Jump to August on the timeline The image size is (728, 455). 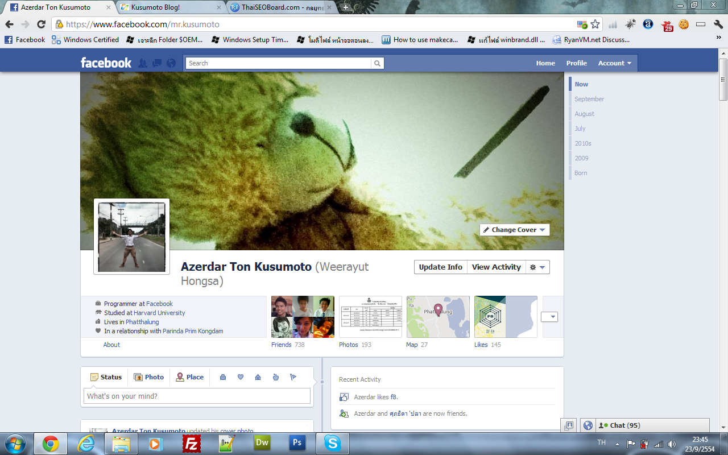(x=584, y=114)
